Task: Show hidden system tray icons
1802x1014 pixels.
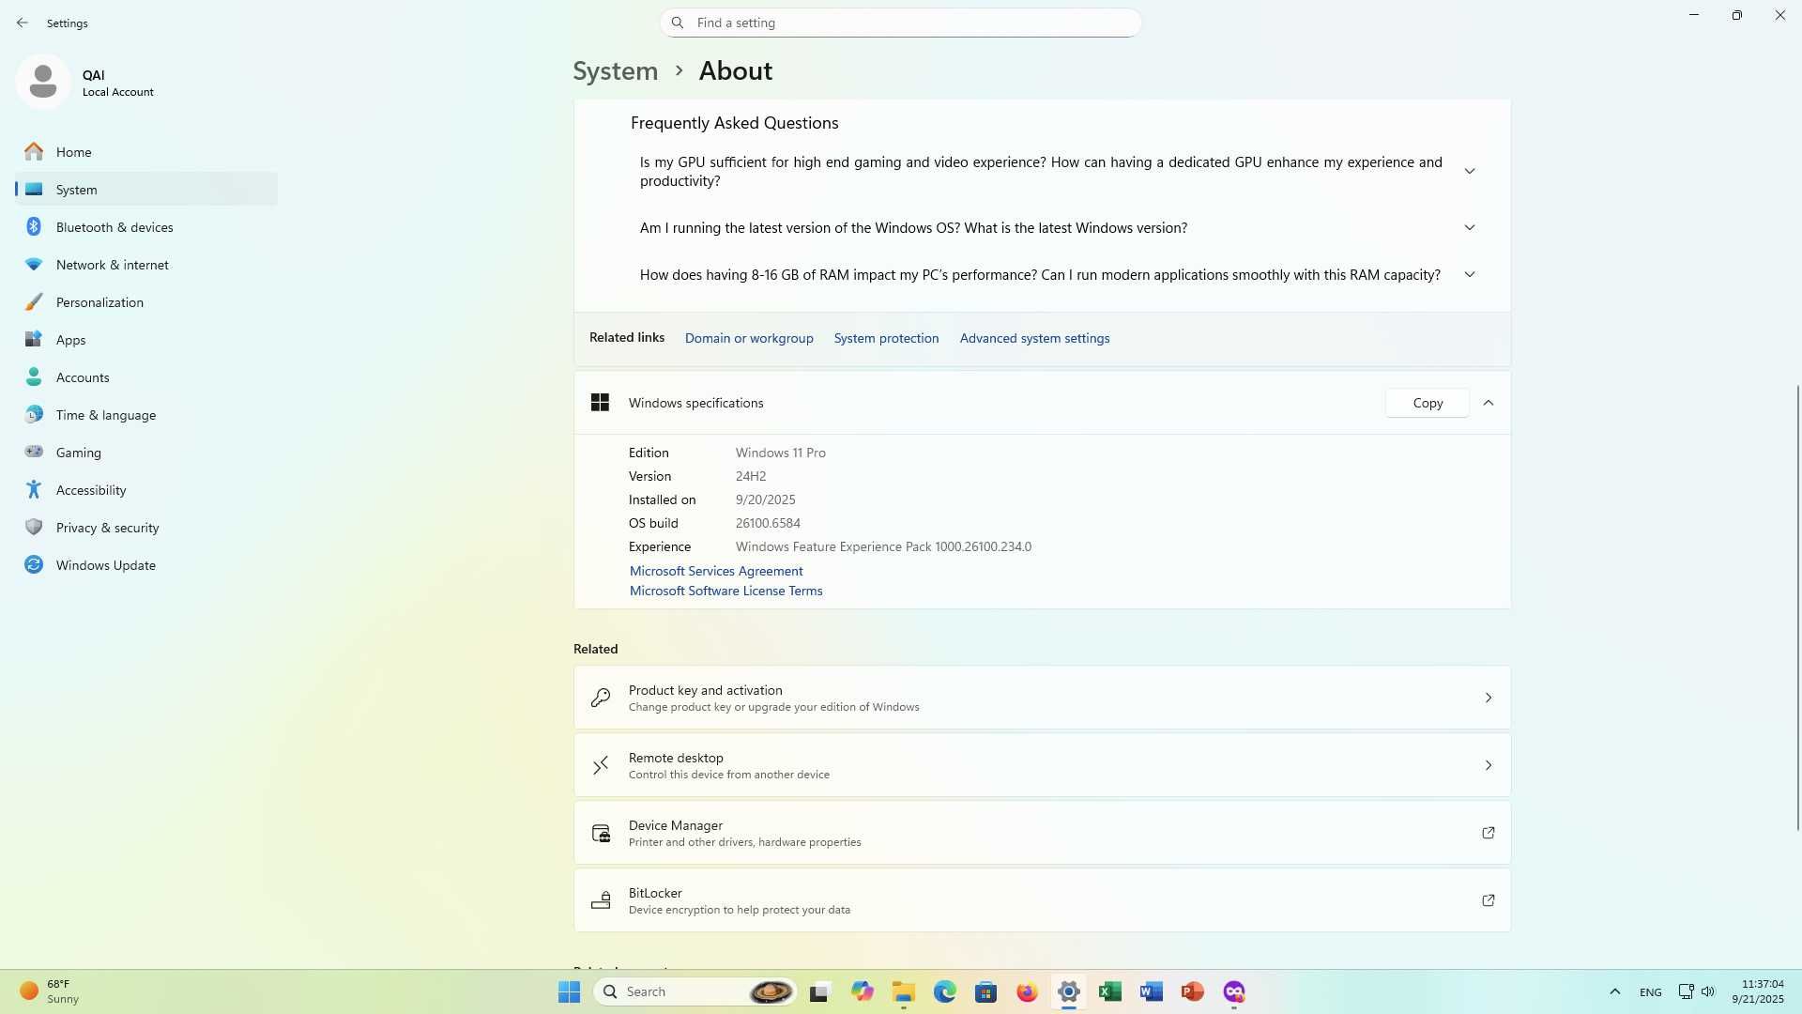Action: pos(1614,991)
